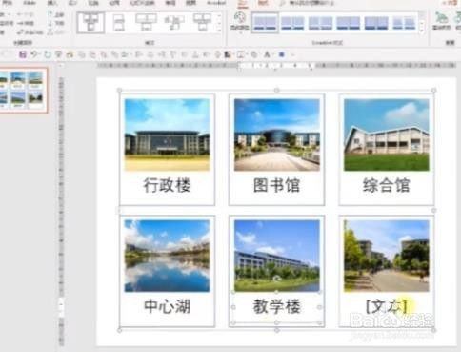461x352 pixels.
Task: Select slide thumbnail in the left panel
Action: pos(23,90)
